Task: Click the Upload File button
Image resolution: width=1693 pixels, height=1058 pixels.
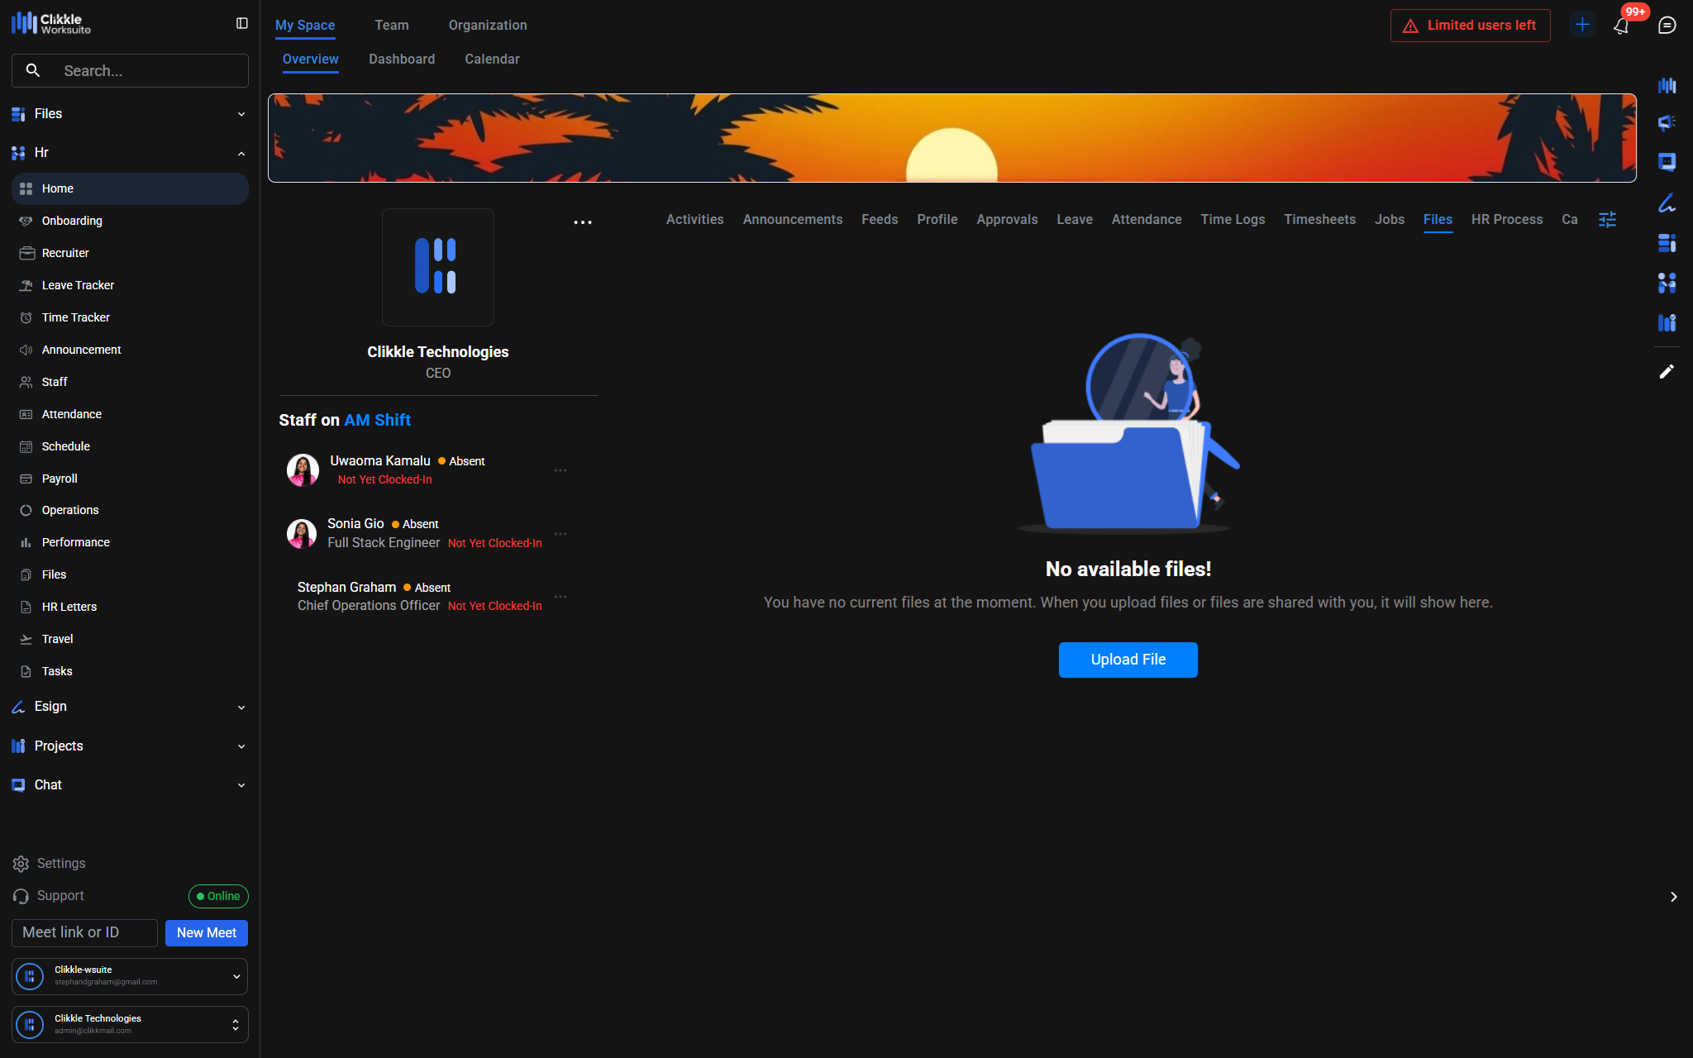Action: pyautogui.click(x=1128, y=660)
